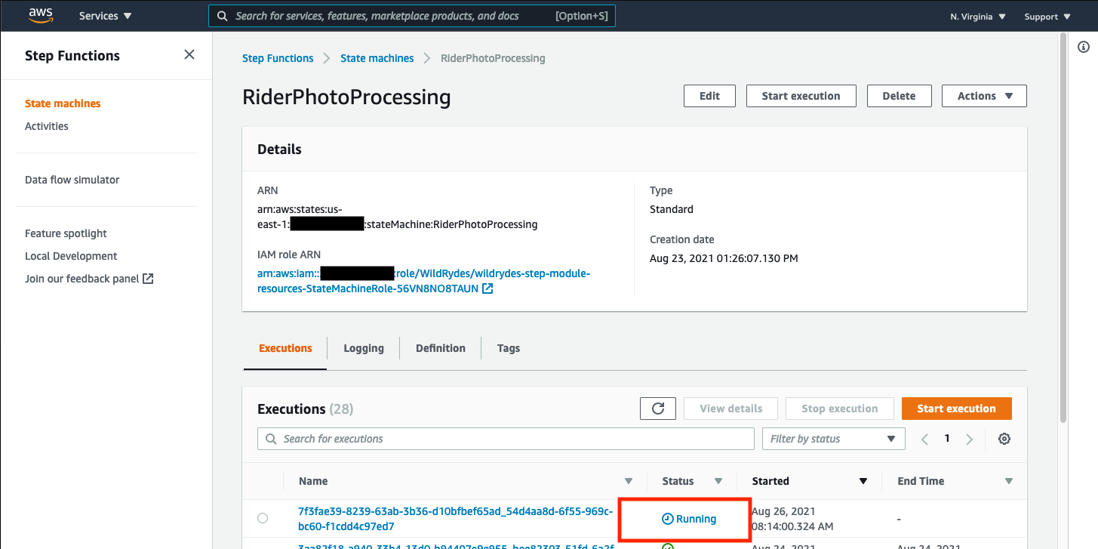The width and height of the screenshot is (1098, 549).
Task: Click external link icon after IAM role ARN
Action: pos(487,288)
